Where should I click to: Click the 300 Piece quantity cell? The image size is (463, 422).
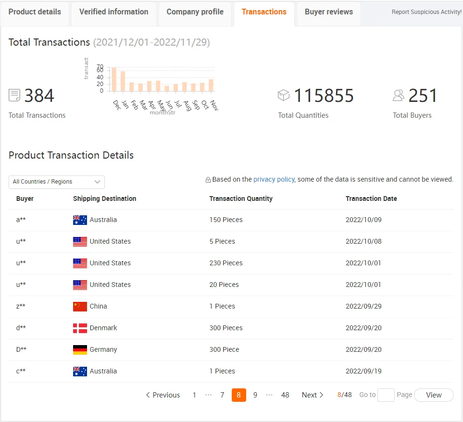224,349
